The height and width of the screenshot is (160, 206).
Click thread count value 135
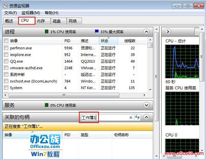tap(131, 88)
